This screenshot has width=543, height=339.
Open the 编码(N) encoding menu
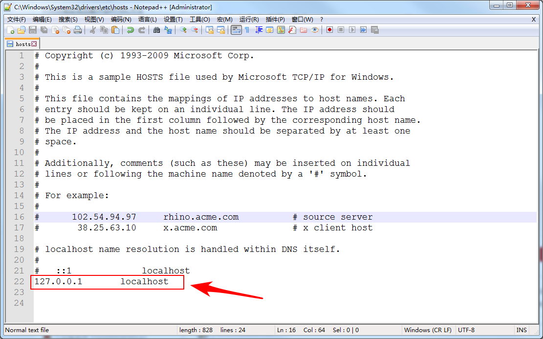coord(122,20)
